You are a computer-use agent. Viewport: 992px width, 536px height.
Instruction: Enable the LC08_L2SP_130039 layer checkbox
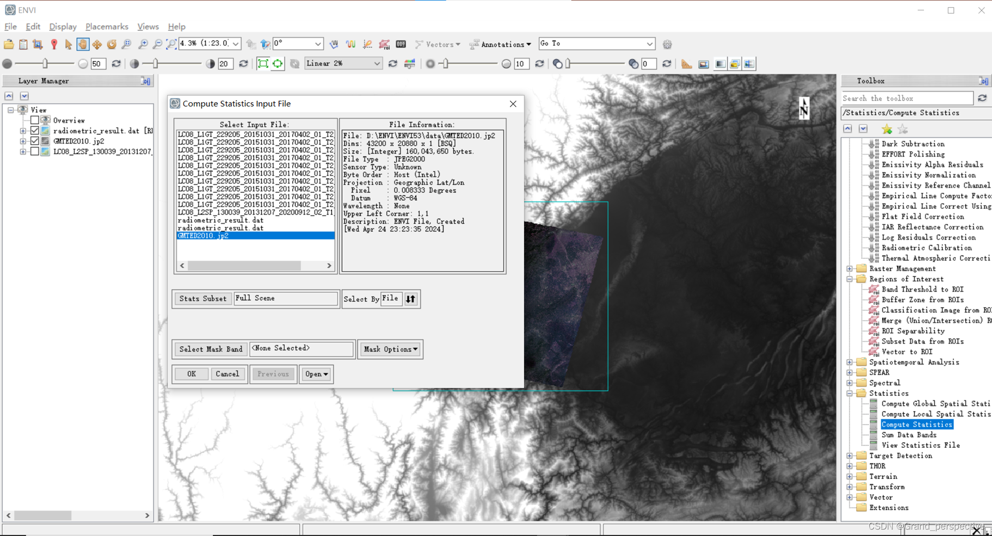point(35,151)
